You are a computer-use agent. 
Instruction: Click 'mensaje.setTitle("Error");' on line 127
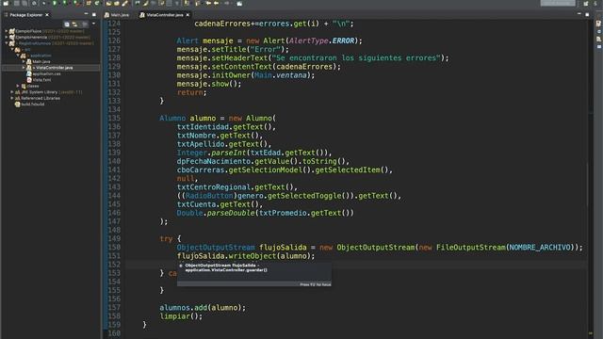pos(233,49)
